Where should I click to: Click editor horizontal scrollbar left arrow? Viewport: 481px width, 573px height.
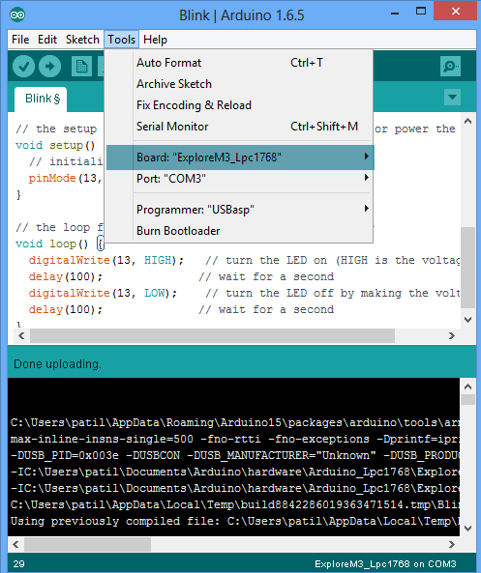[x=21, y=335]
